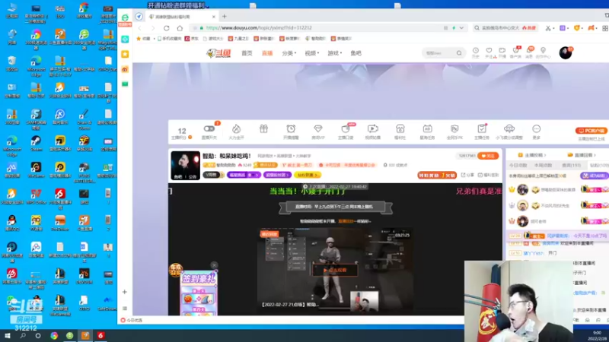Expand the 视频 video dropdown
The image size is (609, 342).
[311, 53]
